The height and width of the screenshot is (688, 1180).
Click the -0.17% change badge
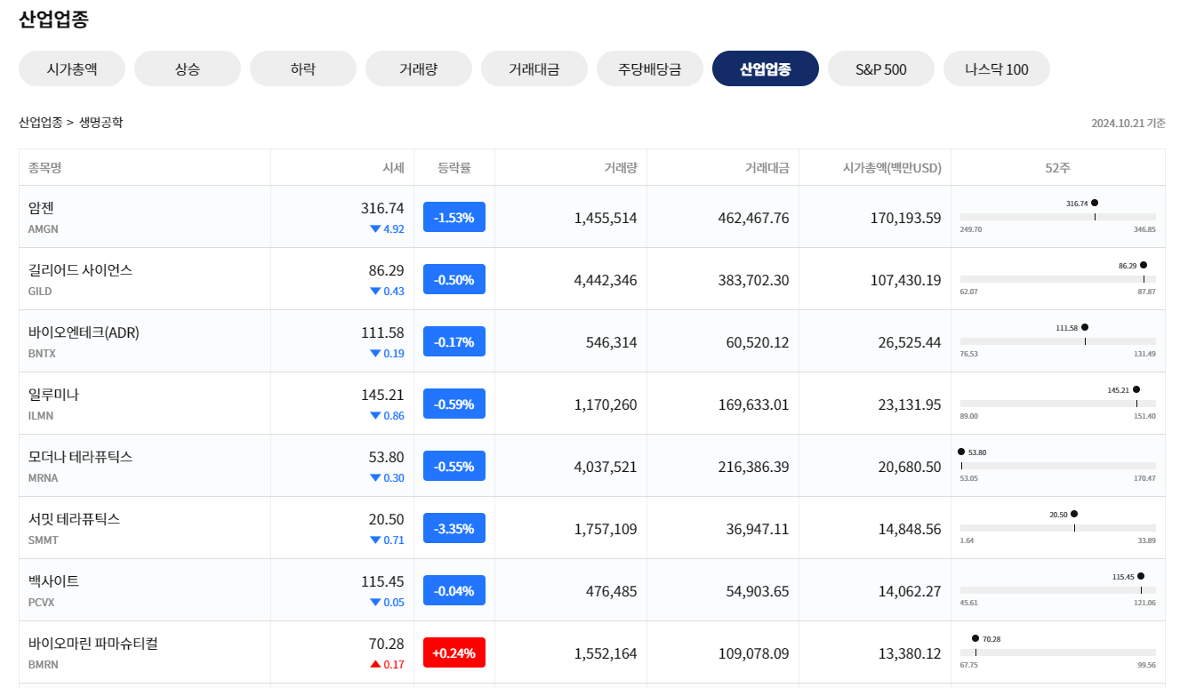click(454, 341)
